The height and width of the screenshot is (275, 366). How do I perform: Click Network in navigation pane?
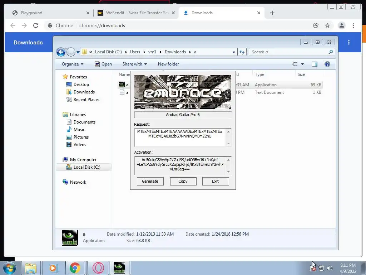[74, 182]
